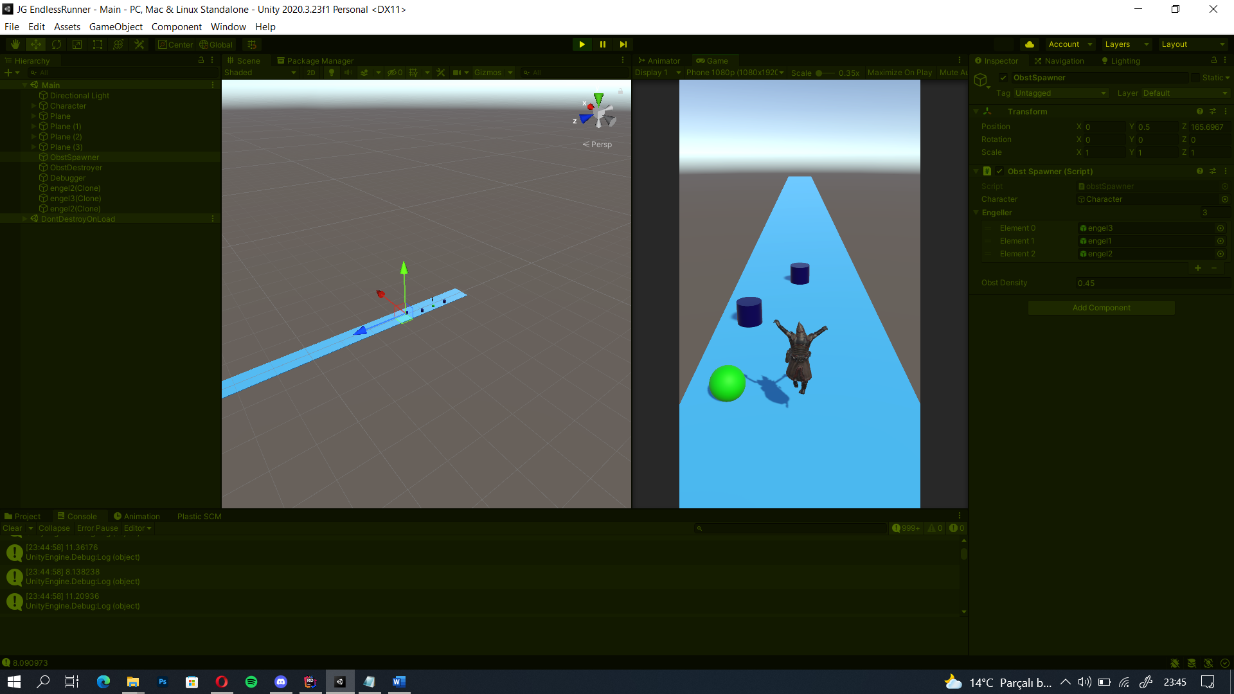This screenshot has width=1234, height=694.
Task: Select the Rotate tool
Action: [x=57, y=44]
